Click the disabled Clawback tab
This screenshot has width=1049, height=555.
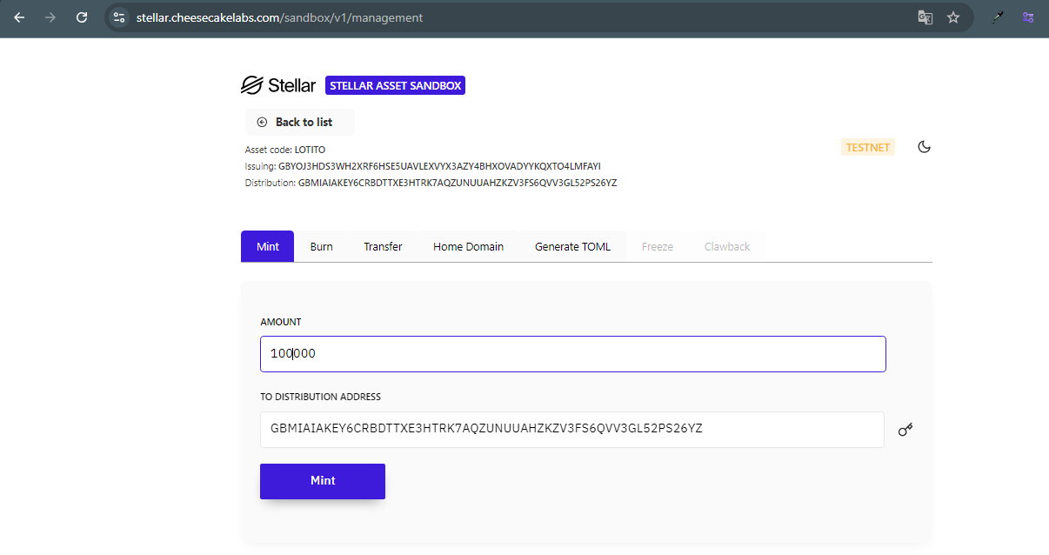[x=727, y=246]
